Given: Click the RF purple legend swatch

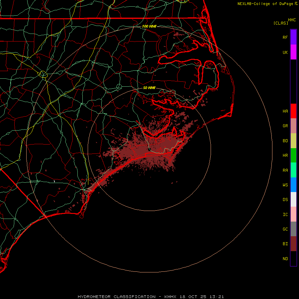Looking at the screenshot, I should coord(293,37).
